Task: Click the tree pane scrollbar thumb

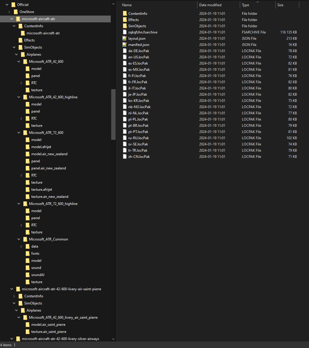Action: pyautogui.click(x=113, y=114)
